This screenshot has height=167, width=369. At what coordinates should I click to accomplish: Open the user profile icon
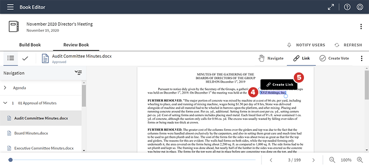coord(360,7)
